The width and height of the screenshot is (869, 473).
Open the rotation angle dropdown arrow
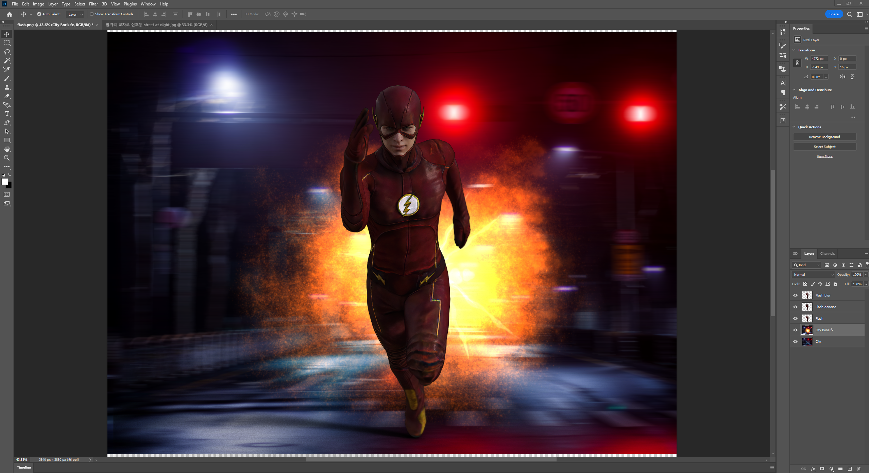825,77
